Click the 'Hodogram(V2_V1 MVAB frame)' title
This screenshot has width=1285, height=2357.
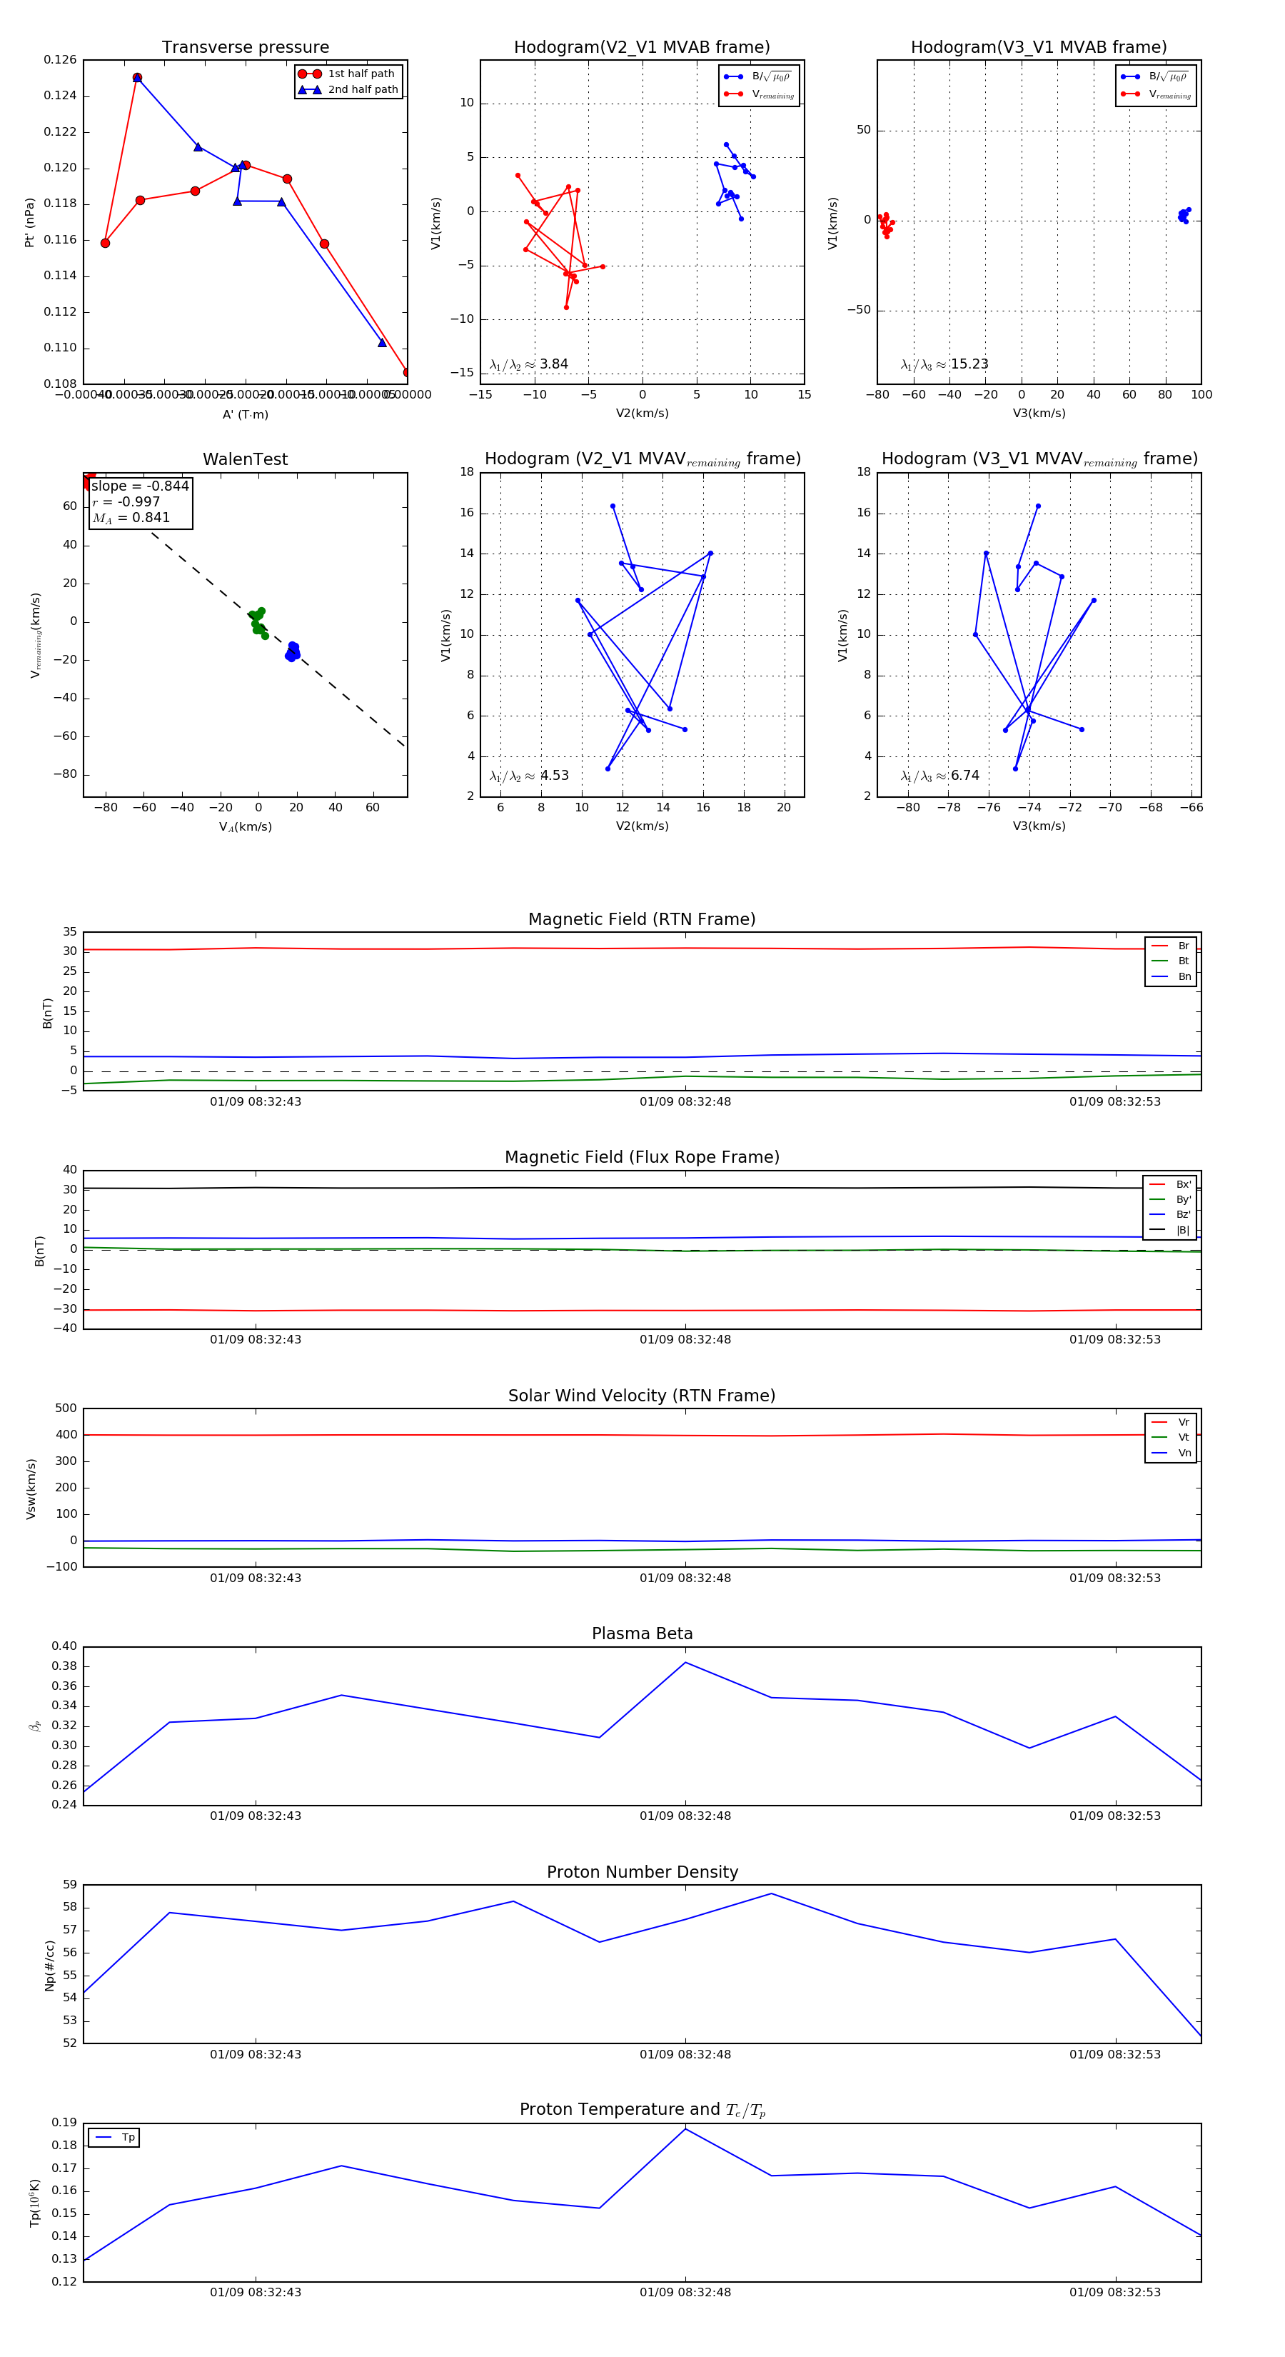pos(642,46)
